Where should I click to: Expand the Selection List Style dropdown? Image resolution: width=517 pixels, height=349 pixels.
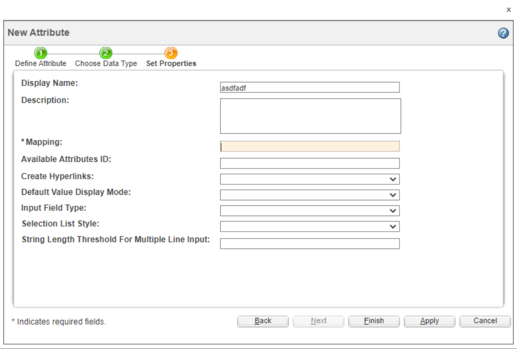coord(310,227)
